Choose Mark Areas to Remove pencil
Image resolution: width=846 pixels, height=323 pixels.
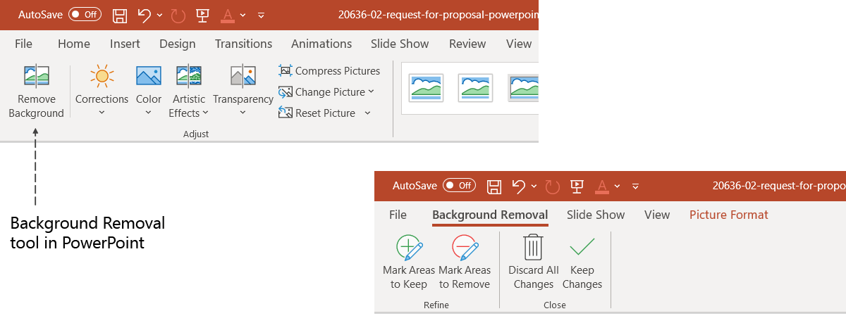[x=465, y=249]
